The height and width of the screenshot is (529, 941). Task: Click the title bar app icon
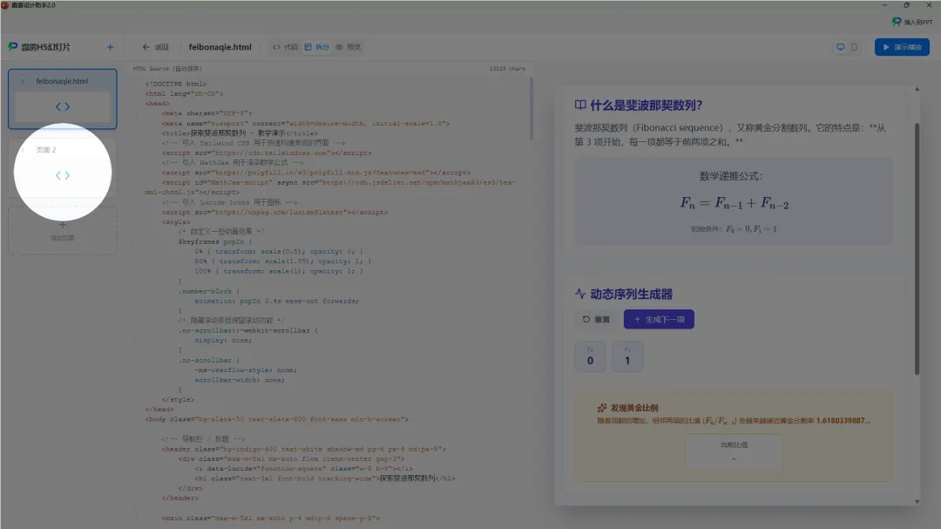5,5
